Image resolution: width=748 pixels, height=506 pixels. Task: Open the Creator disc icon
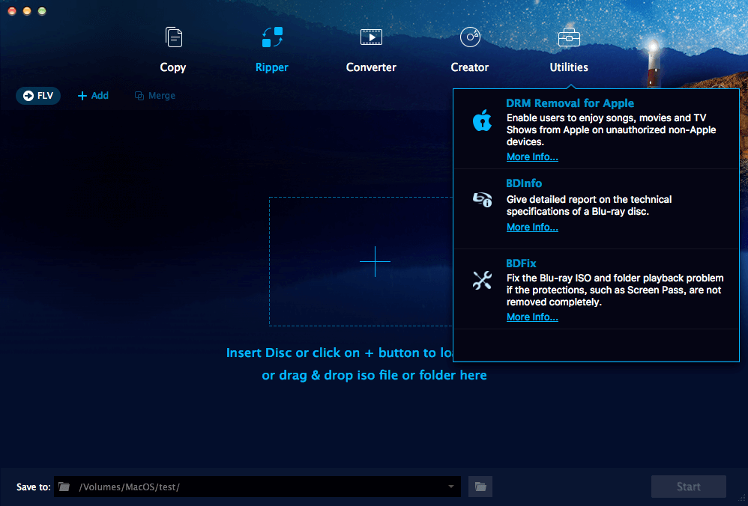tap(470, 37)
